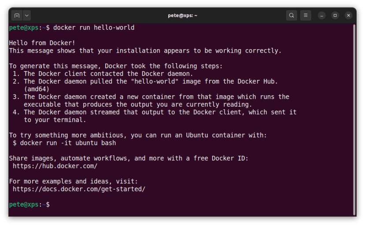The width and height of the screenshot is (365, 226).
Task: Click the https://docs.docker.com/get-started/ URL
Action: point(79,189)
